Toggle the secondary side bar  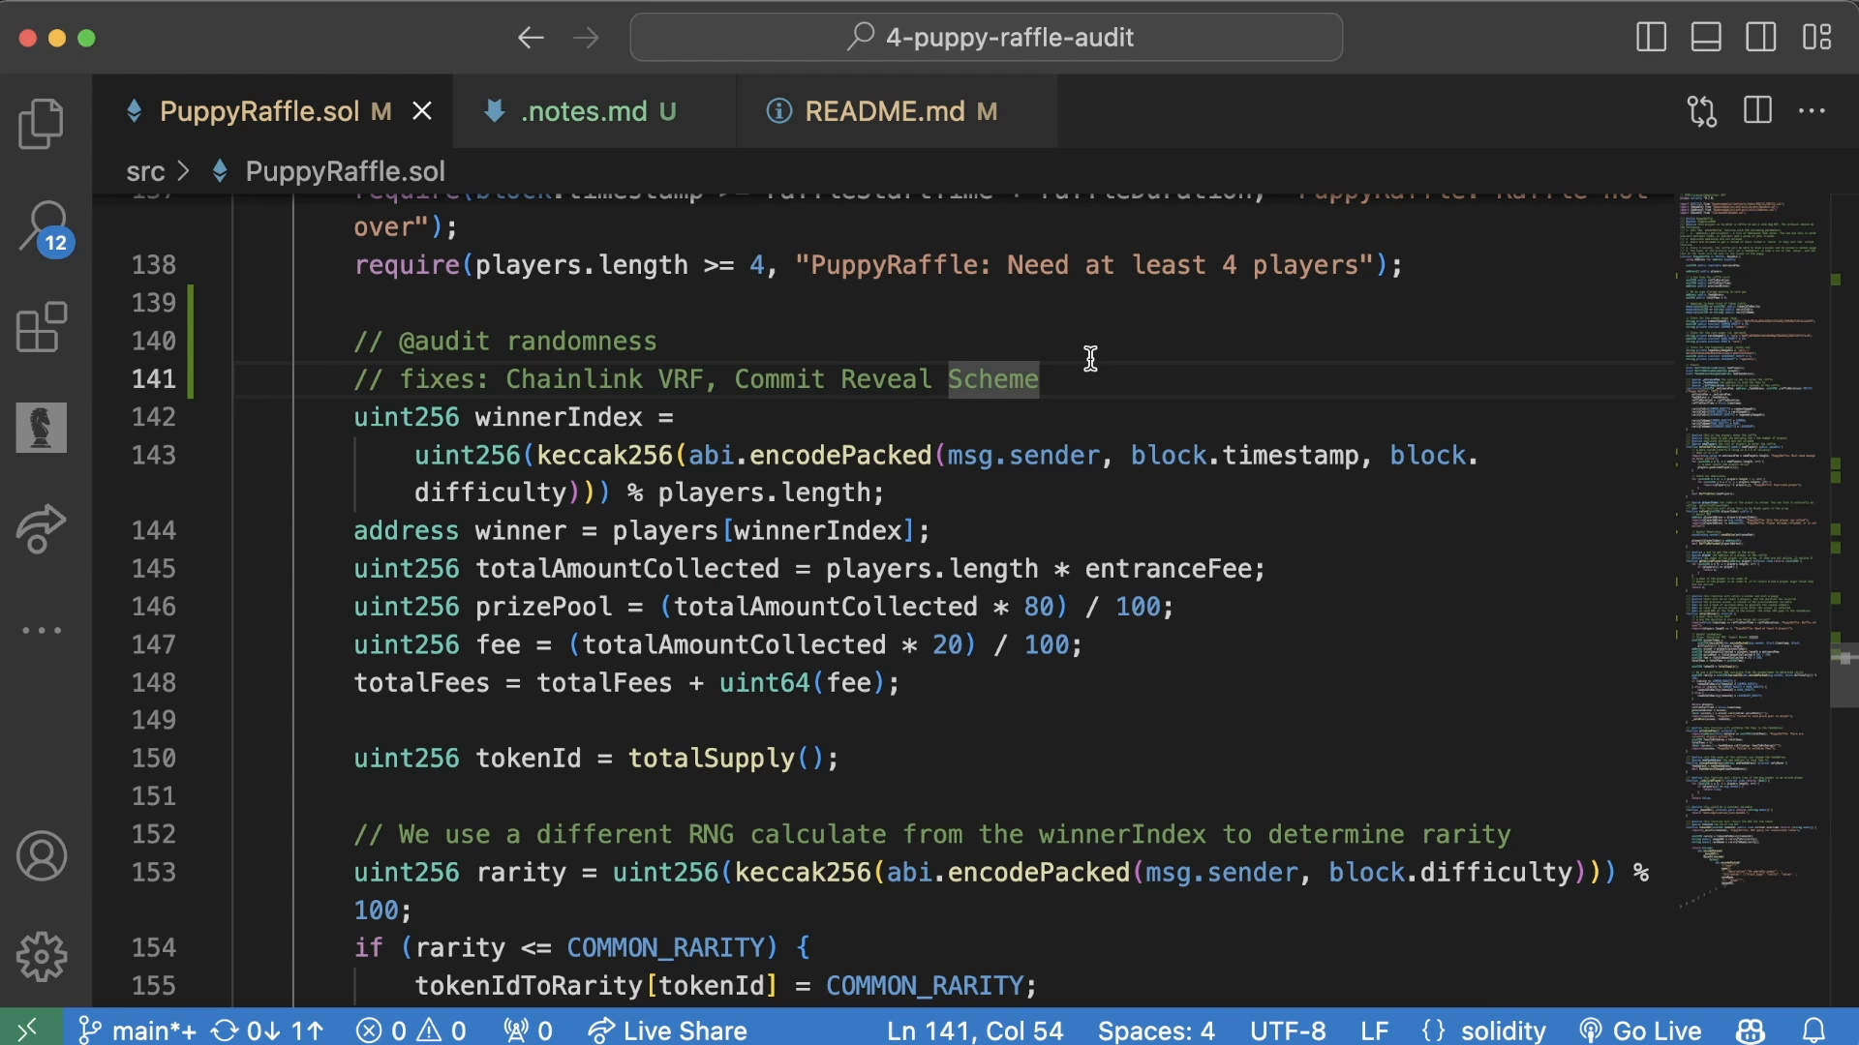click(x=1762, y=38)
